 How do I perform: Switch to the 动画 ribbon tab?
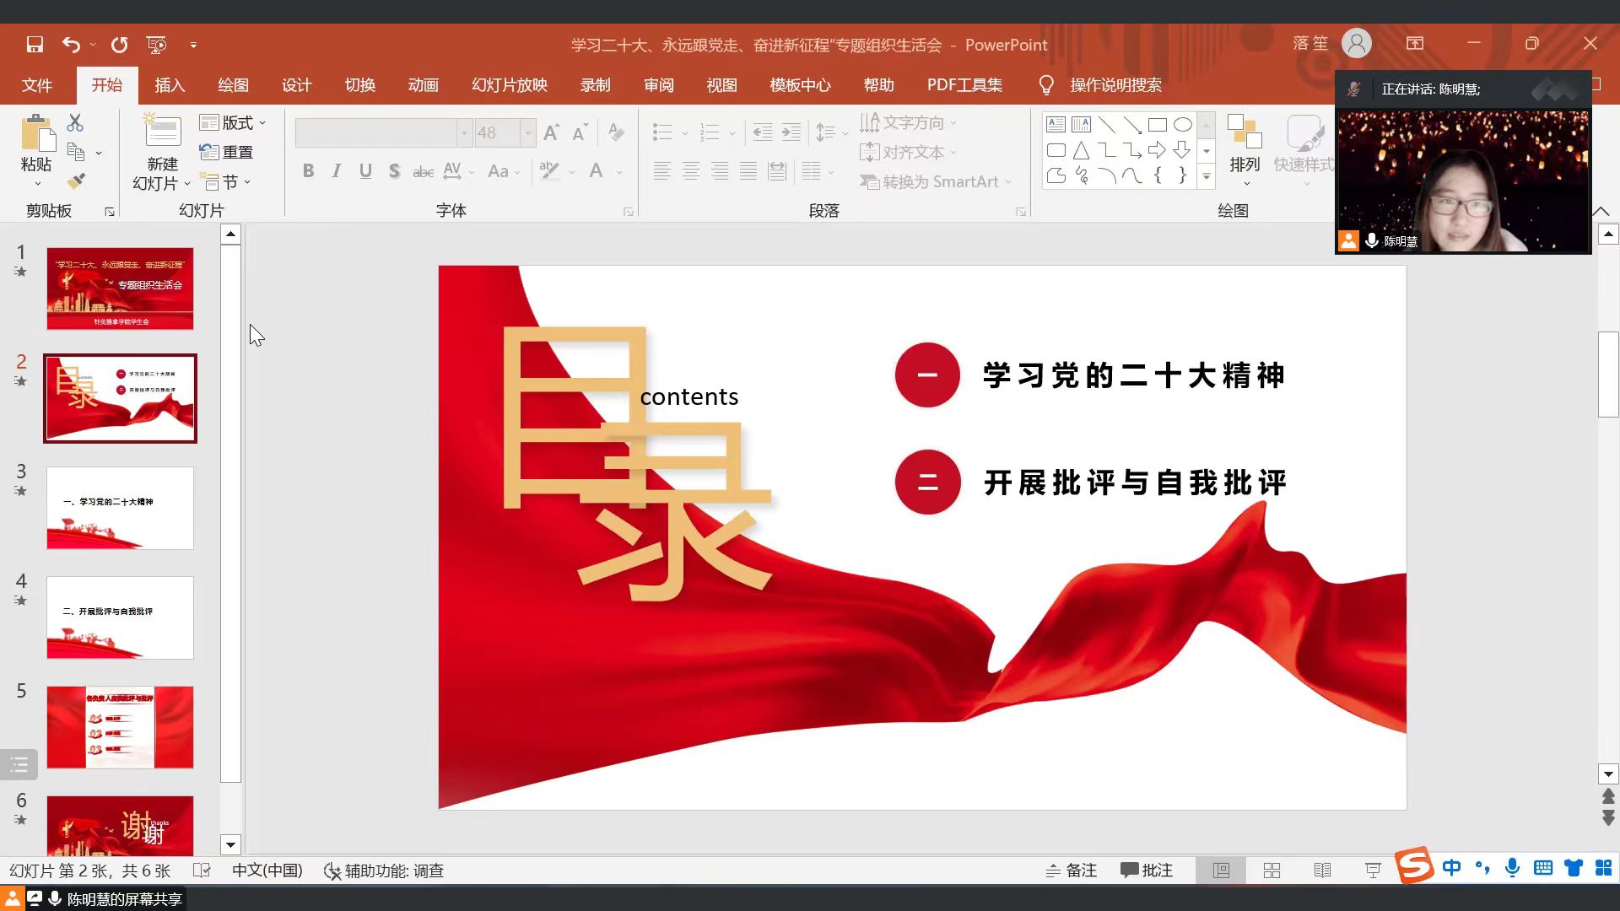pyautogui.click(x=423, y=85)
